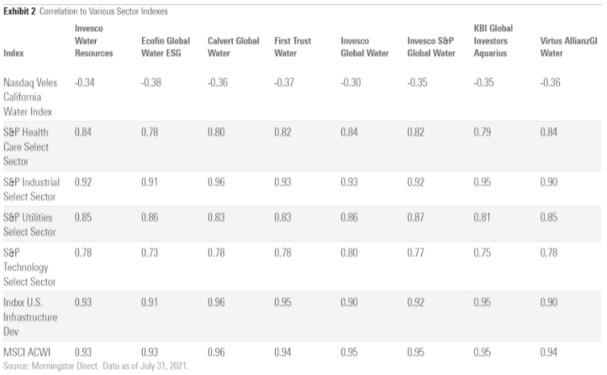Click the MSCI ACWI row label
Viewport: 607px width, 375px height.
(x=25, y=353)
